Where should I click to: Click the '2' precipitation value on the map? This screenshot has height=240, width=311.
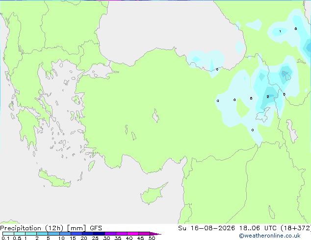click(x=268, y=97)
